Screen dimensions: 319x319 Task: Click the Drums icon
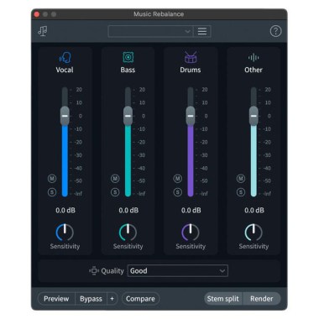coord(191,57)
